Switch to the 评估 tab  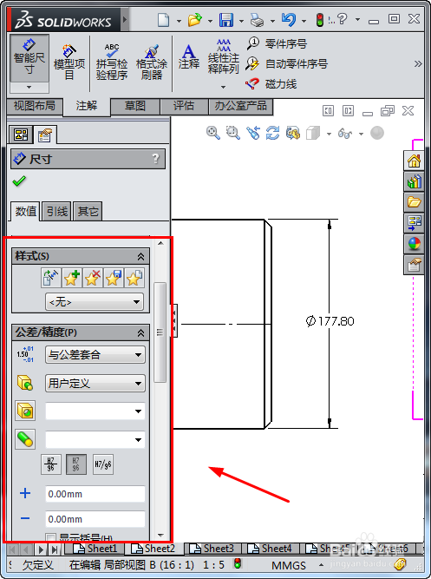(x=184, y=106)
